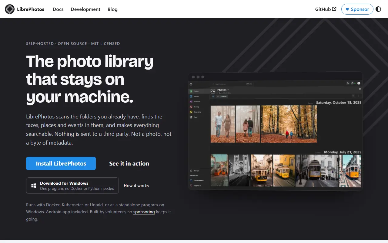Select the Albums sidebar icon in app preview
This screenshot has height=243, width=388.
tap(191, 96)
